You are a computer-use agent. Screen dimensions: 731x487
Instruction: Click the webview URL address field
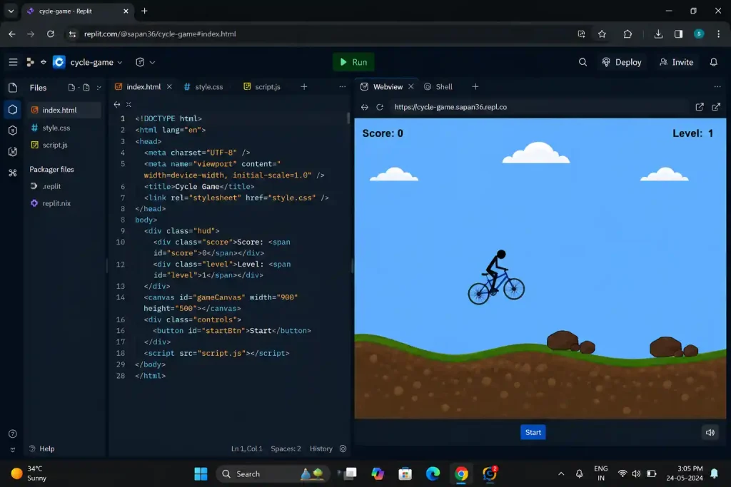click(x=539, y=107)
